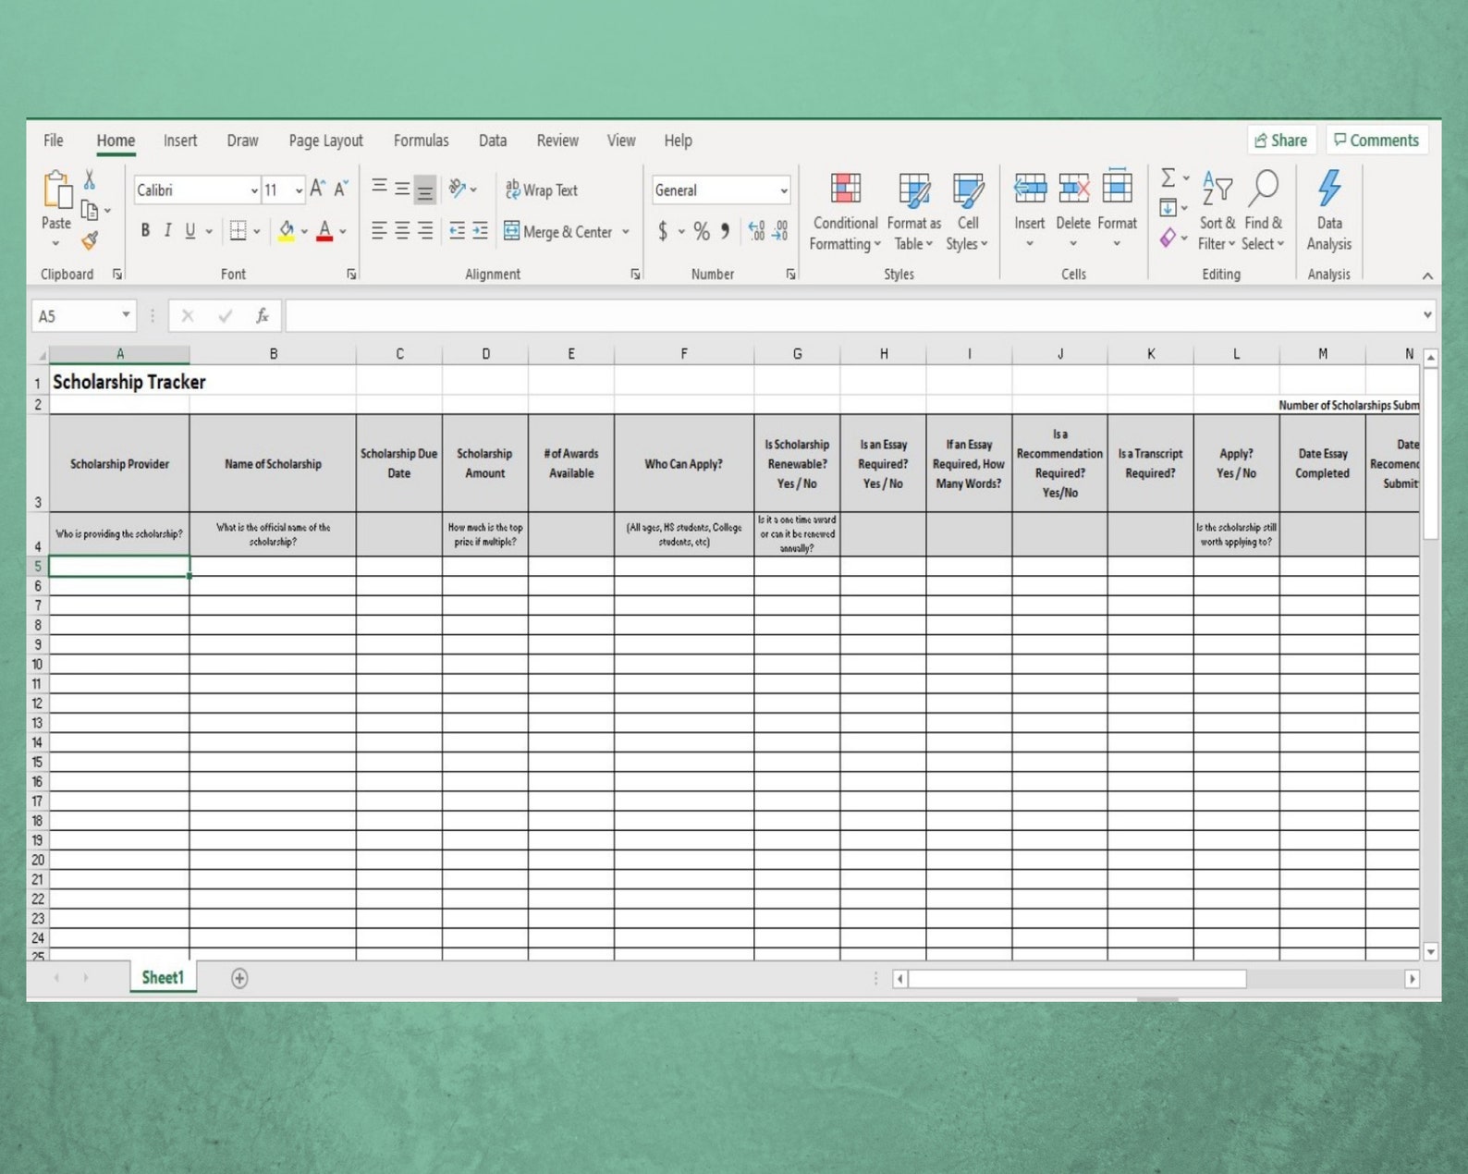Toggle Bold formatting
1468x1174 pixels.
point(145,231)
